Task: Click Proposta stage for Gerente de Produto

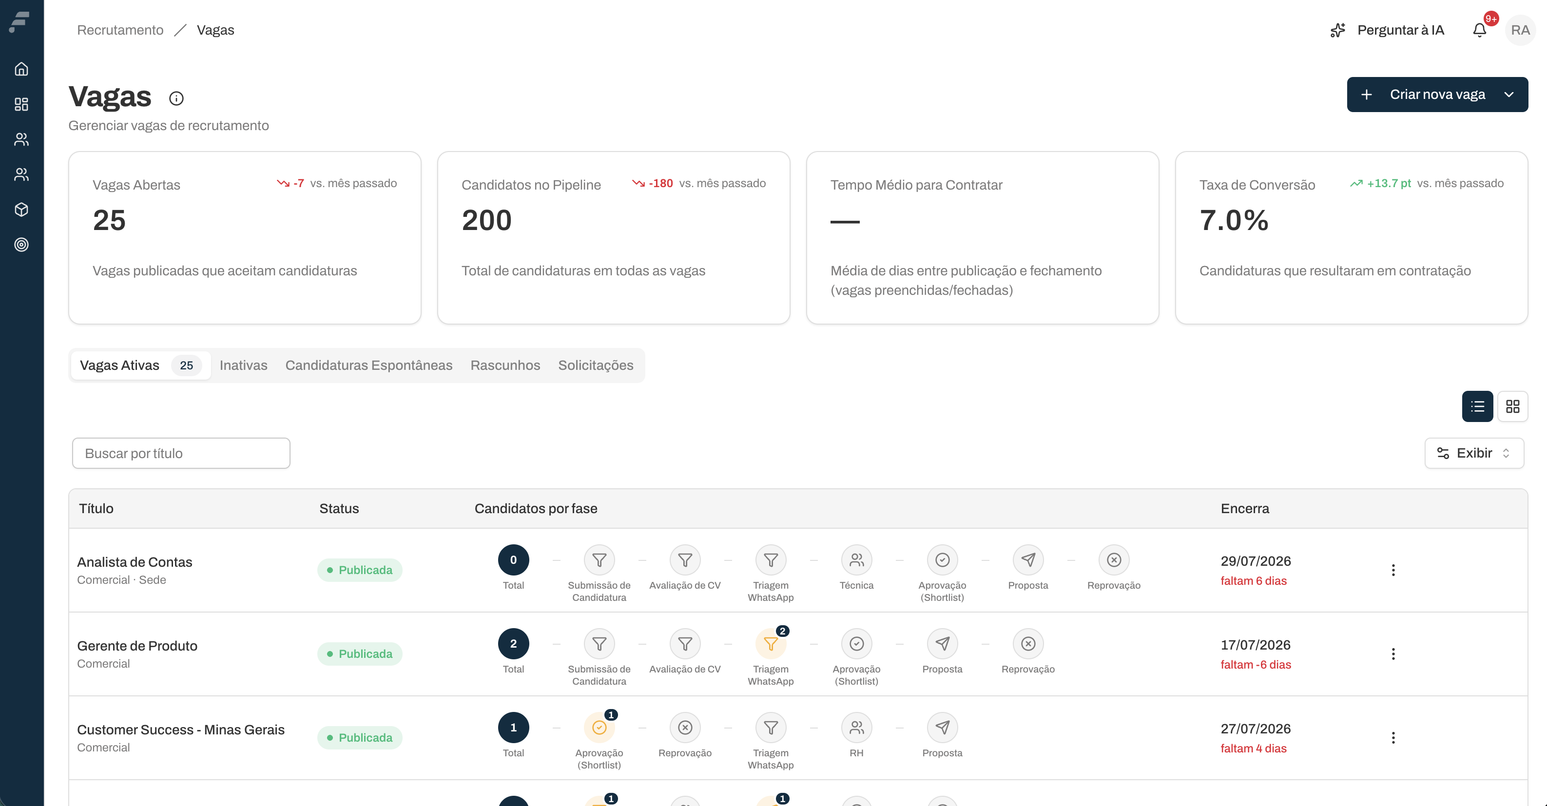Action: (942, 644)
